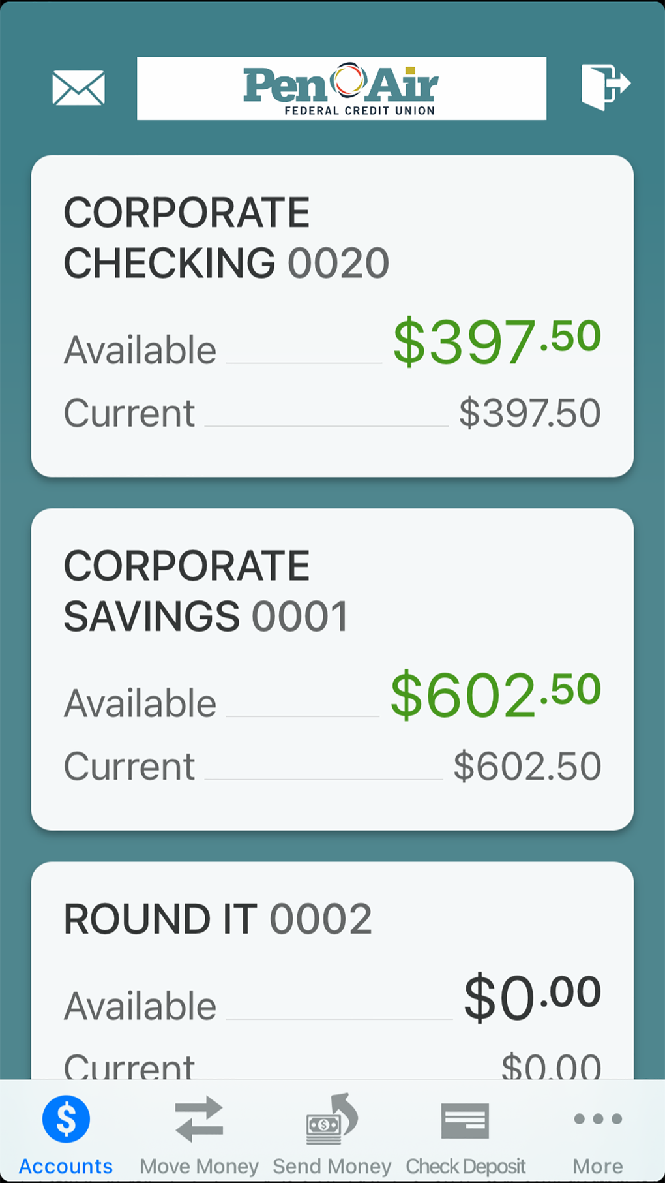Open the Corporate Savings 0001 account title

[206, 591]
